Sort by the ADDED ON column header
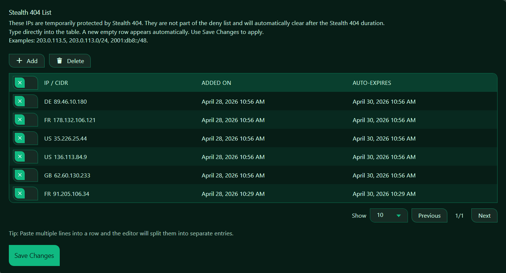 (x=216, y=83)
